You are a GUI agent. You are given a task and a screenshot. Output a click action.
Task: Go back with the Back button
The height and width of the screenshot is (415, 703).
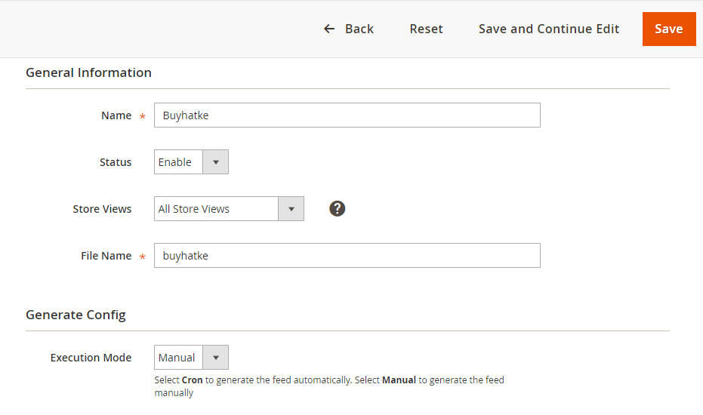point(349,29)
